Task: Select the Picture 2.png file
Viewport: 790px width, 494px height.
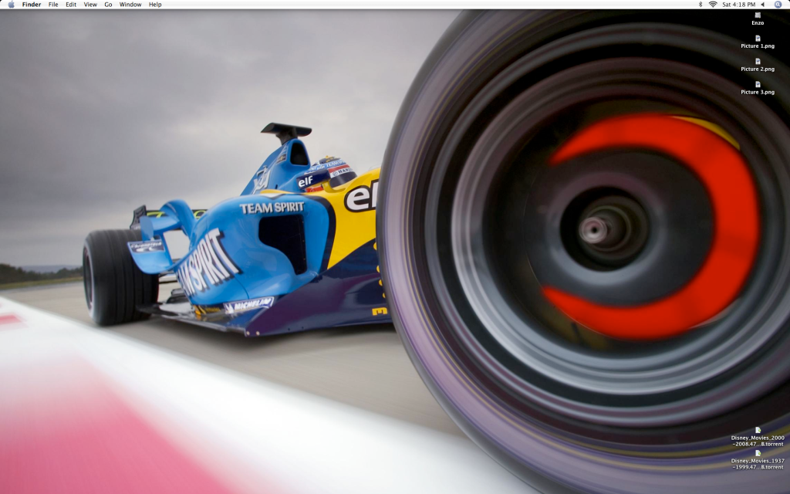Action: tap(758, 61)
